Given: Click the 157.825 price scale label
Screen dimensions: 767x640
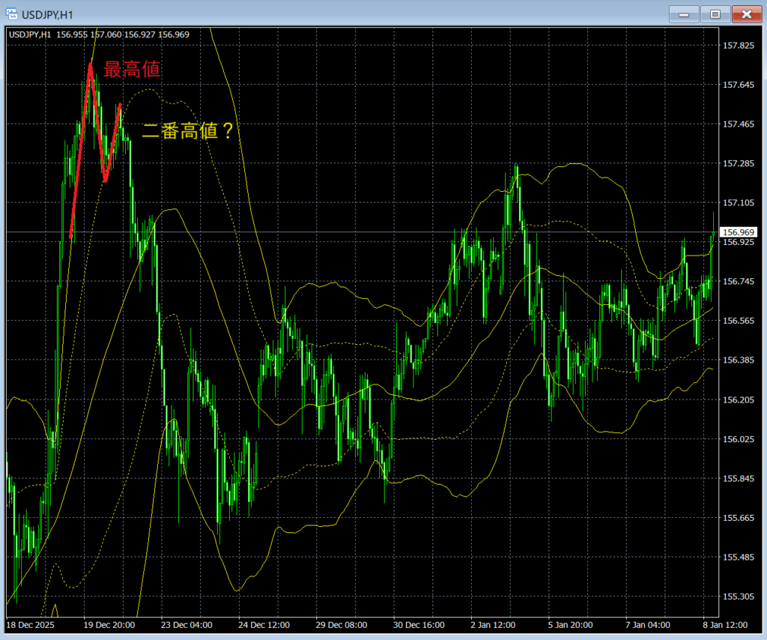Looking at the screenshot, I should pos(739,46).
